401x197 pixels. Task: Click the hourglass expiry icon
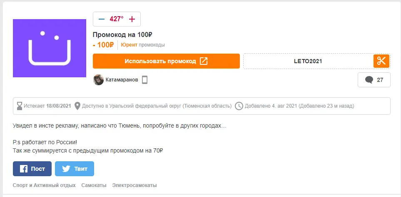(20, 106)
